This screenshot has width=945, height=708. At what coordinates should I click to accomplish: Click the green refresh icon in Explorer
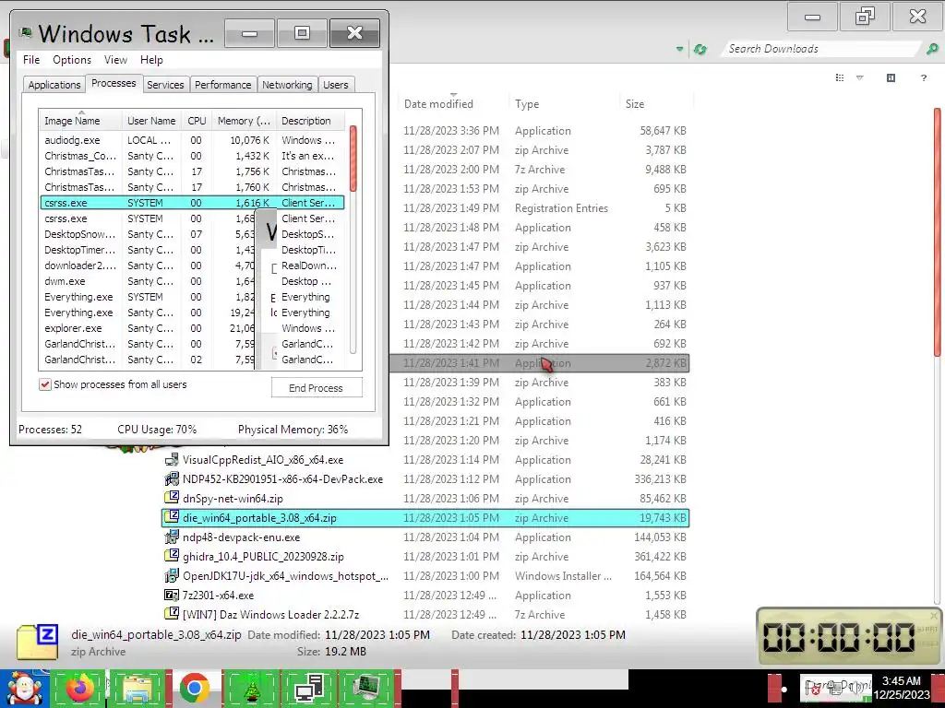(700, 49)
